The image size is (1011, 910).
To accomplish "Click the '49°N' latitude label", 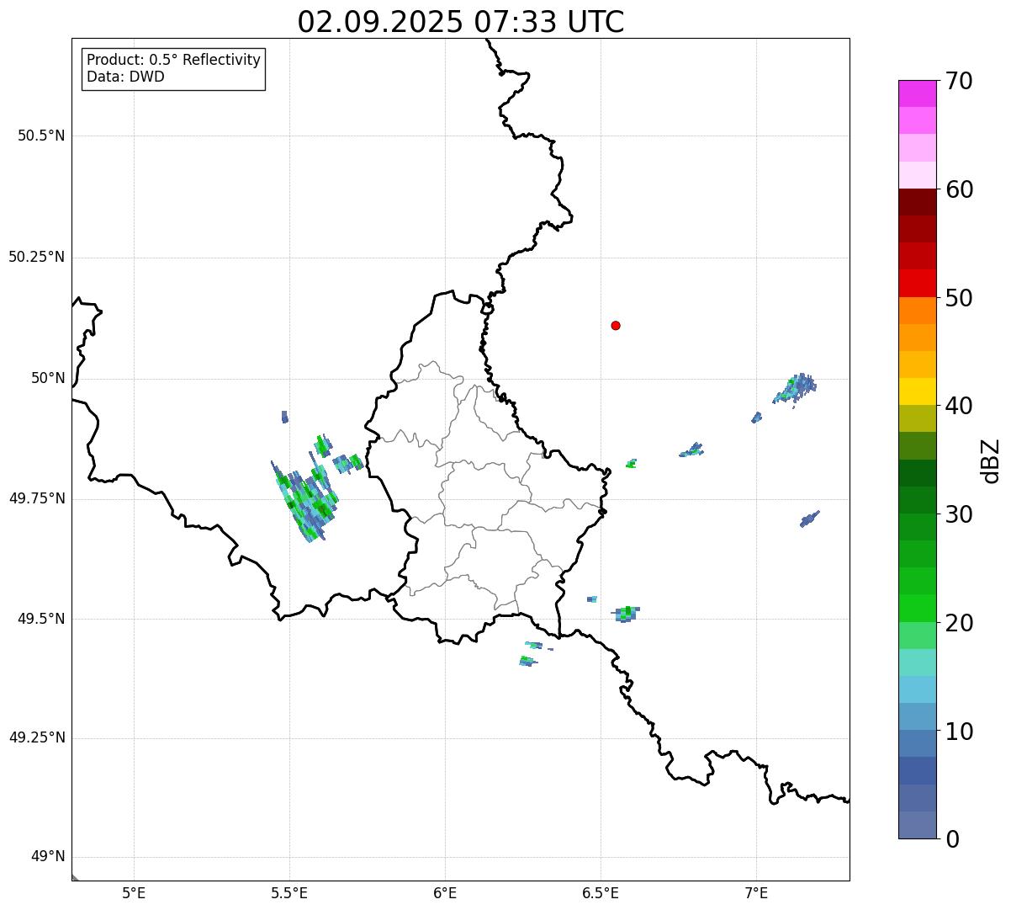I will (x=48, y=857).
